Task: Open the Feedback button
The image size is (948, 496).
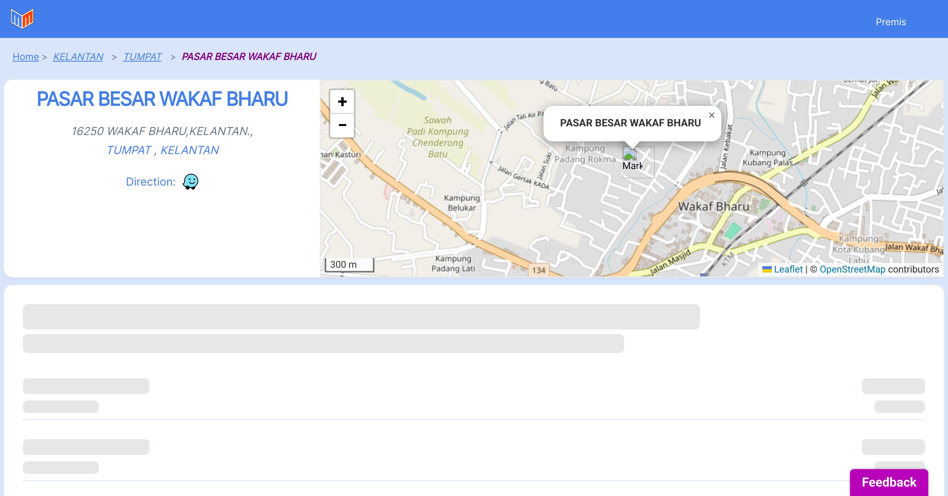Action: coord(889,482)
